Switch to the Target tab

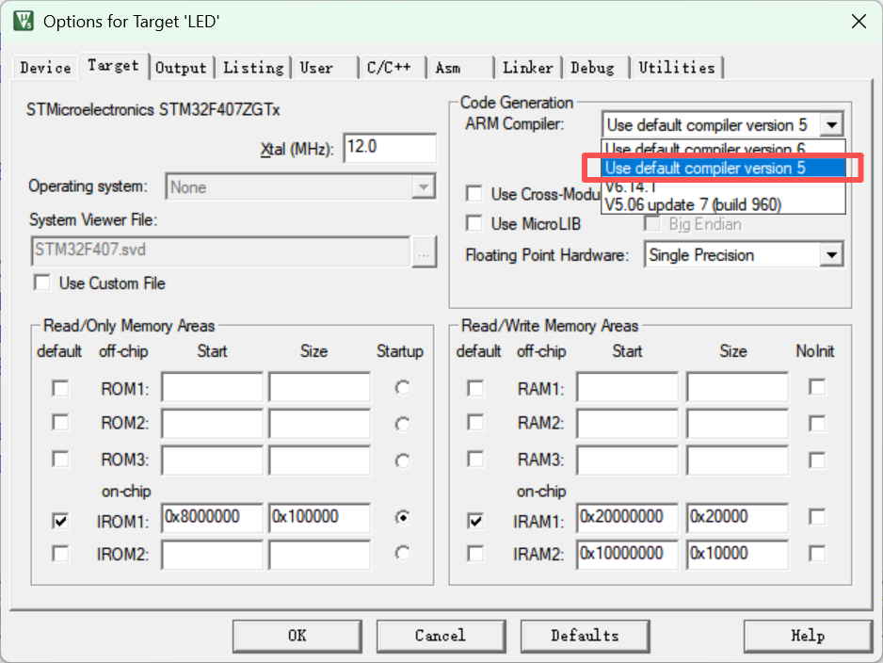[113, 66]
